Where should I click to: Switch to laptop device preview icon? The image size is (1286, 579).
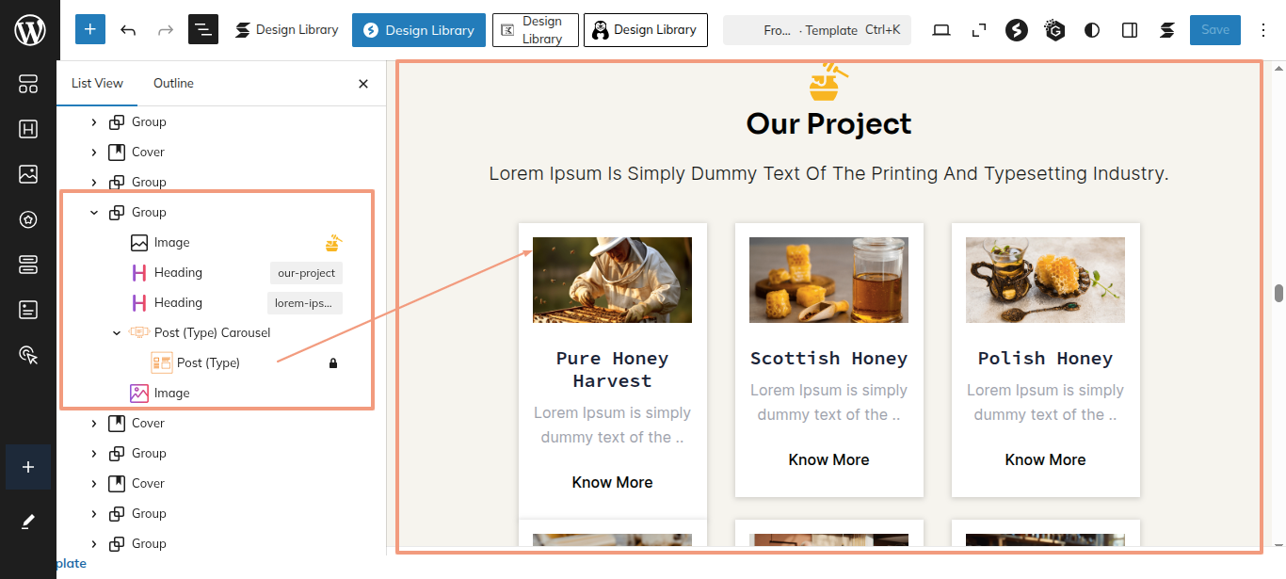tap(940, 30)
